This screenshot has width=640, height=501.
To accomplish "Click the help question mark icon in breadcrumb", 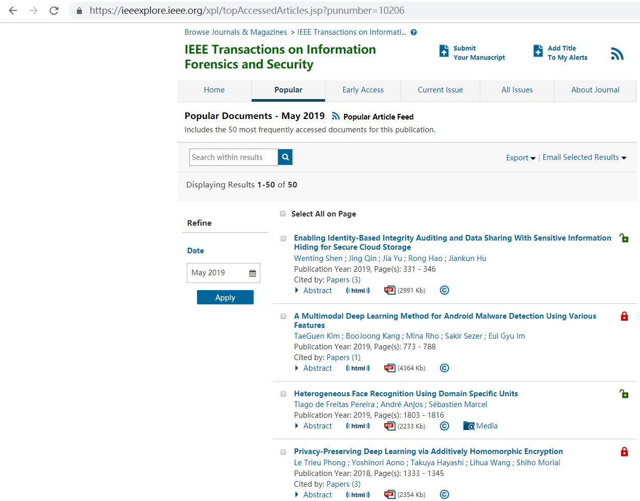I will click(414, 32).
